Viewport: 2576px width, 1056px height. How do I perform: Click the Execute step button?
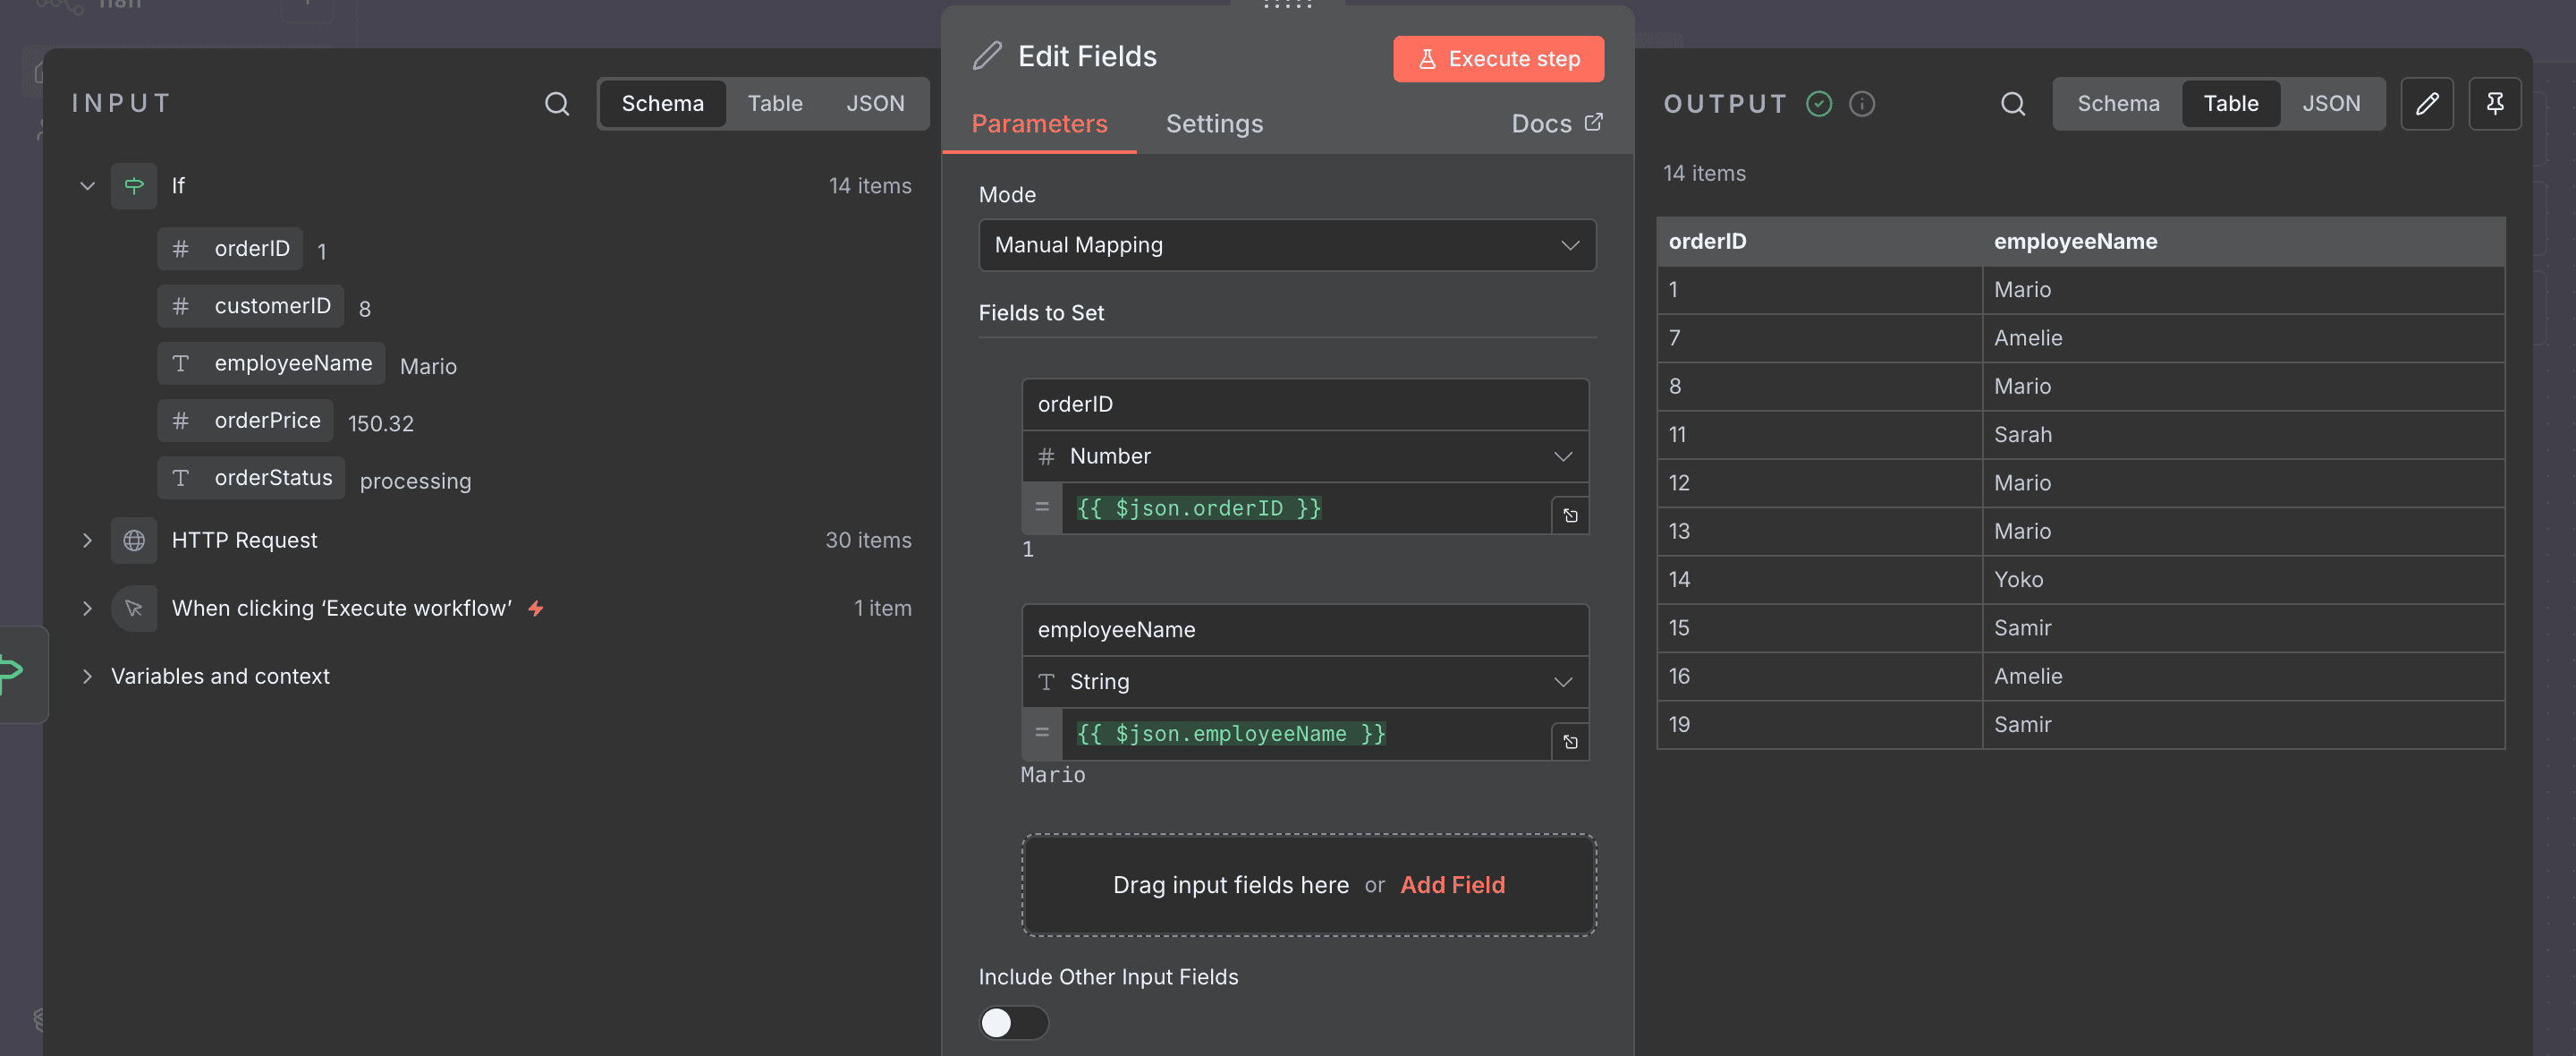pyautogui.click(x=1498, y=59)
